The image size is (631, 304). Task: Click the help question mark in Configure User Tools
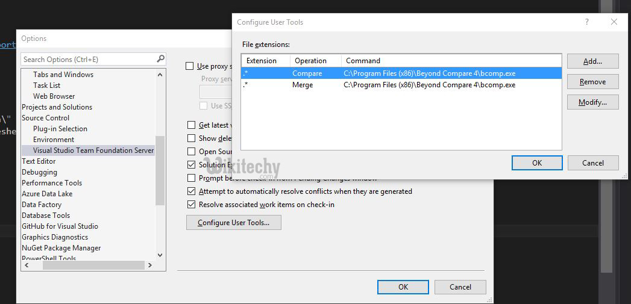click(587, 22)
